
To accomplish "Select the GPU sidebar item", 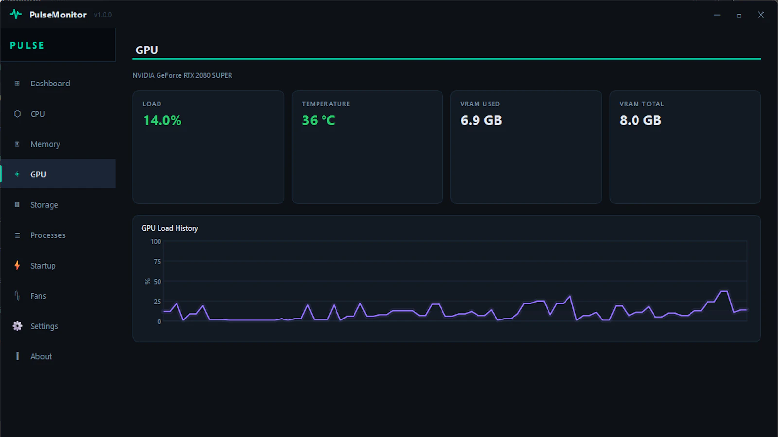I will pyautogui.click(x=58, y=174).
